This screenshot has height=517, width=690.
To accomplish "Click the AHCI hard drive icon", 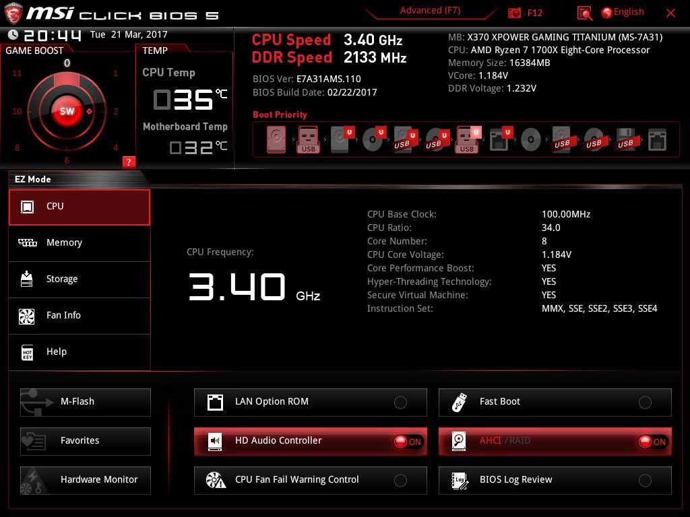I will pos(459,441).
